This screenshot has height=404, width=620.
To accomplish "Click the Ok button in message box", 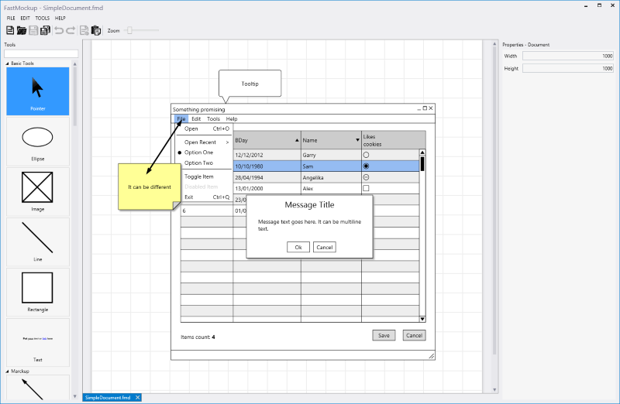I will pos(298,247).
